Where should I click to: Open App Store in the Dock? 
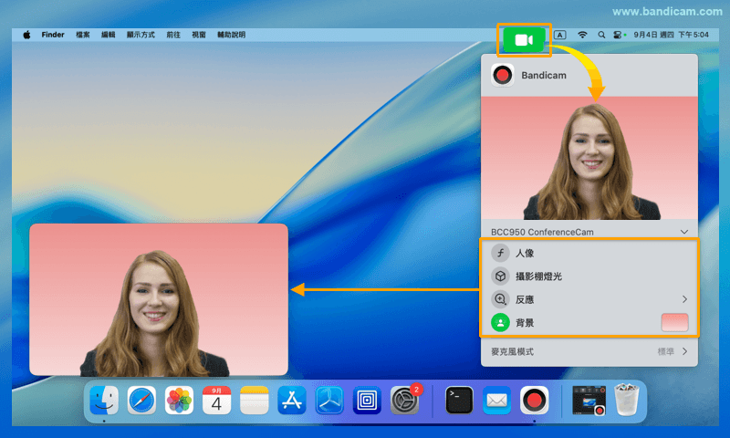(292, 401)
